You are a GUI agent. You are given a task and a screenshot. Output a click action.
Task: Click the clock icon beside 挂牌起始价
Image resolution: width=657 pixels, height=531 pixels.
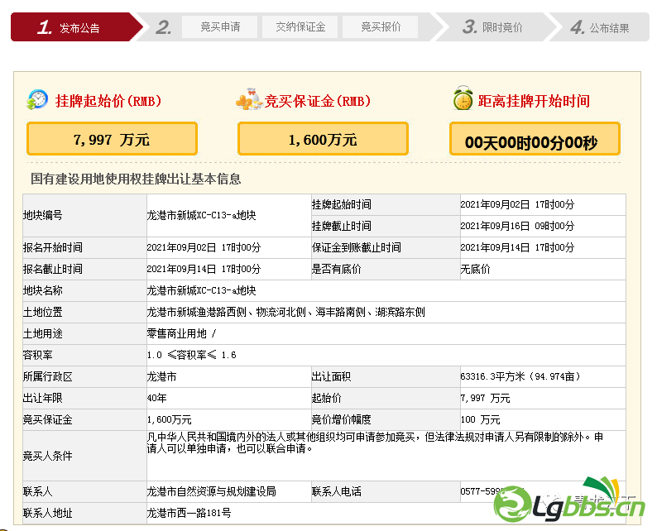(x=37, y=100)
